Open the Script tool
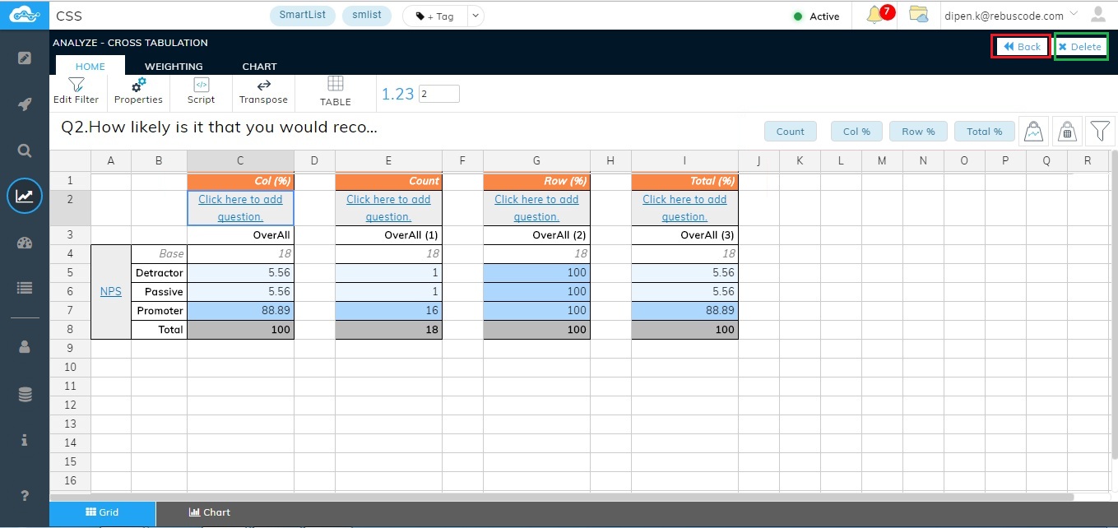The width and height of the screenshot is (1118, 528). tap(201, 90)
